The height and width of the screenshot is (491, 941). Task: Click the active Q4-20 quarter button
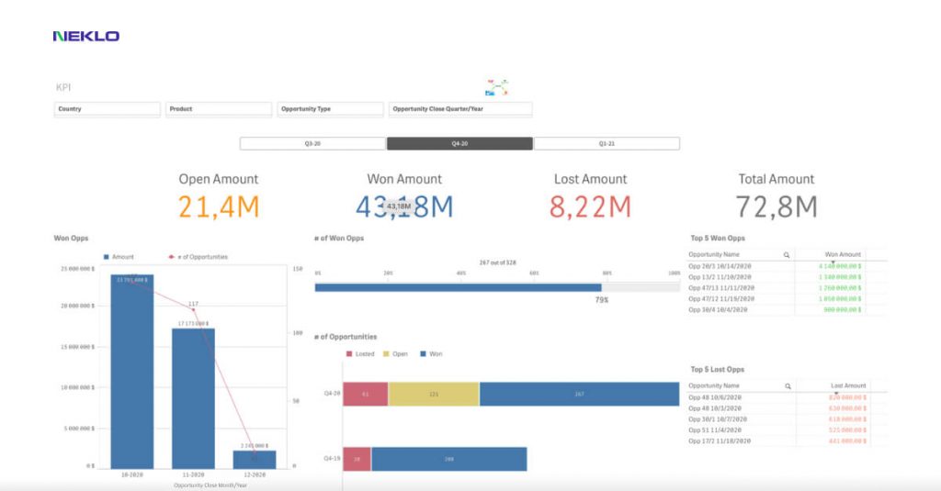(x=459, y=144)
